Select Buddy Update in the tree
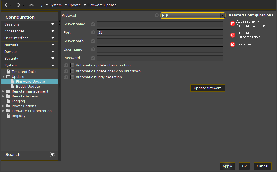This screenshot has width=277, height=172. tap(28, 87)
